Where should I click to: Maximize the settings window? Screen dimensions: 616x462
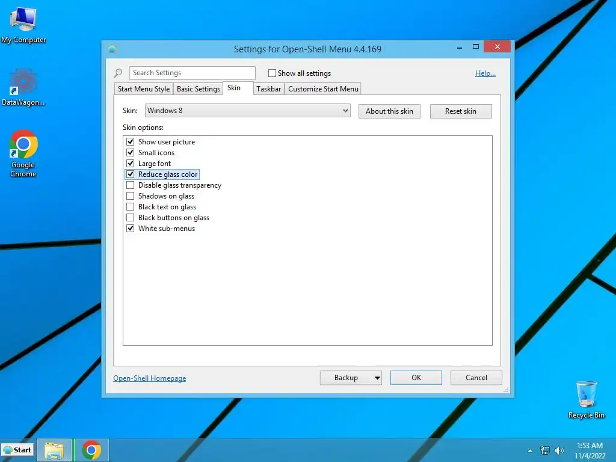[476, 47]
